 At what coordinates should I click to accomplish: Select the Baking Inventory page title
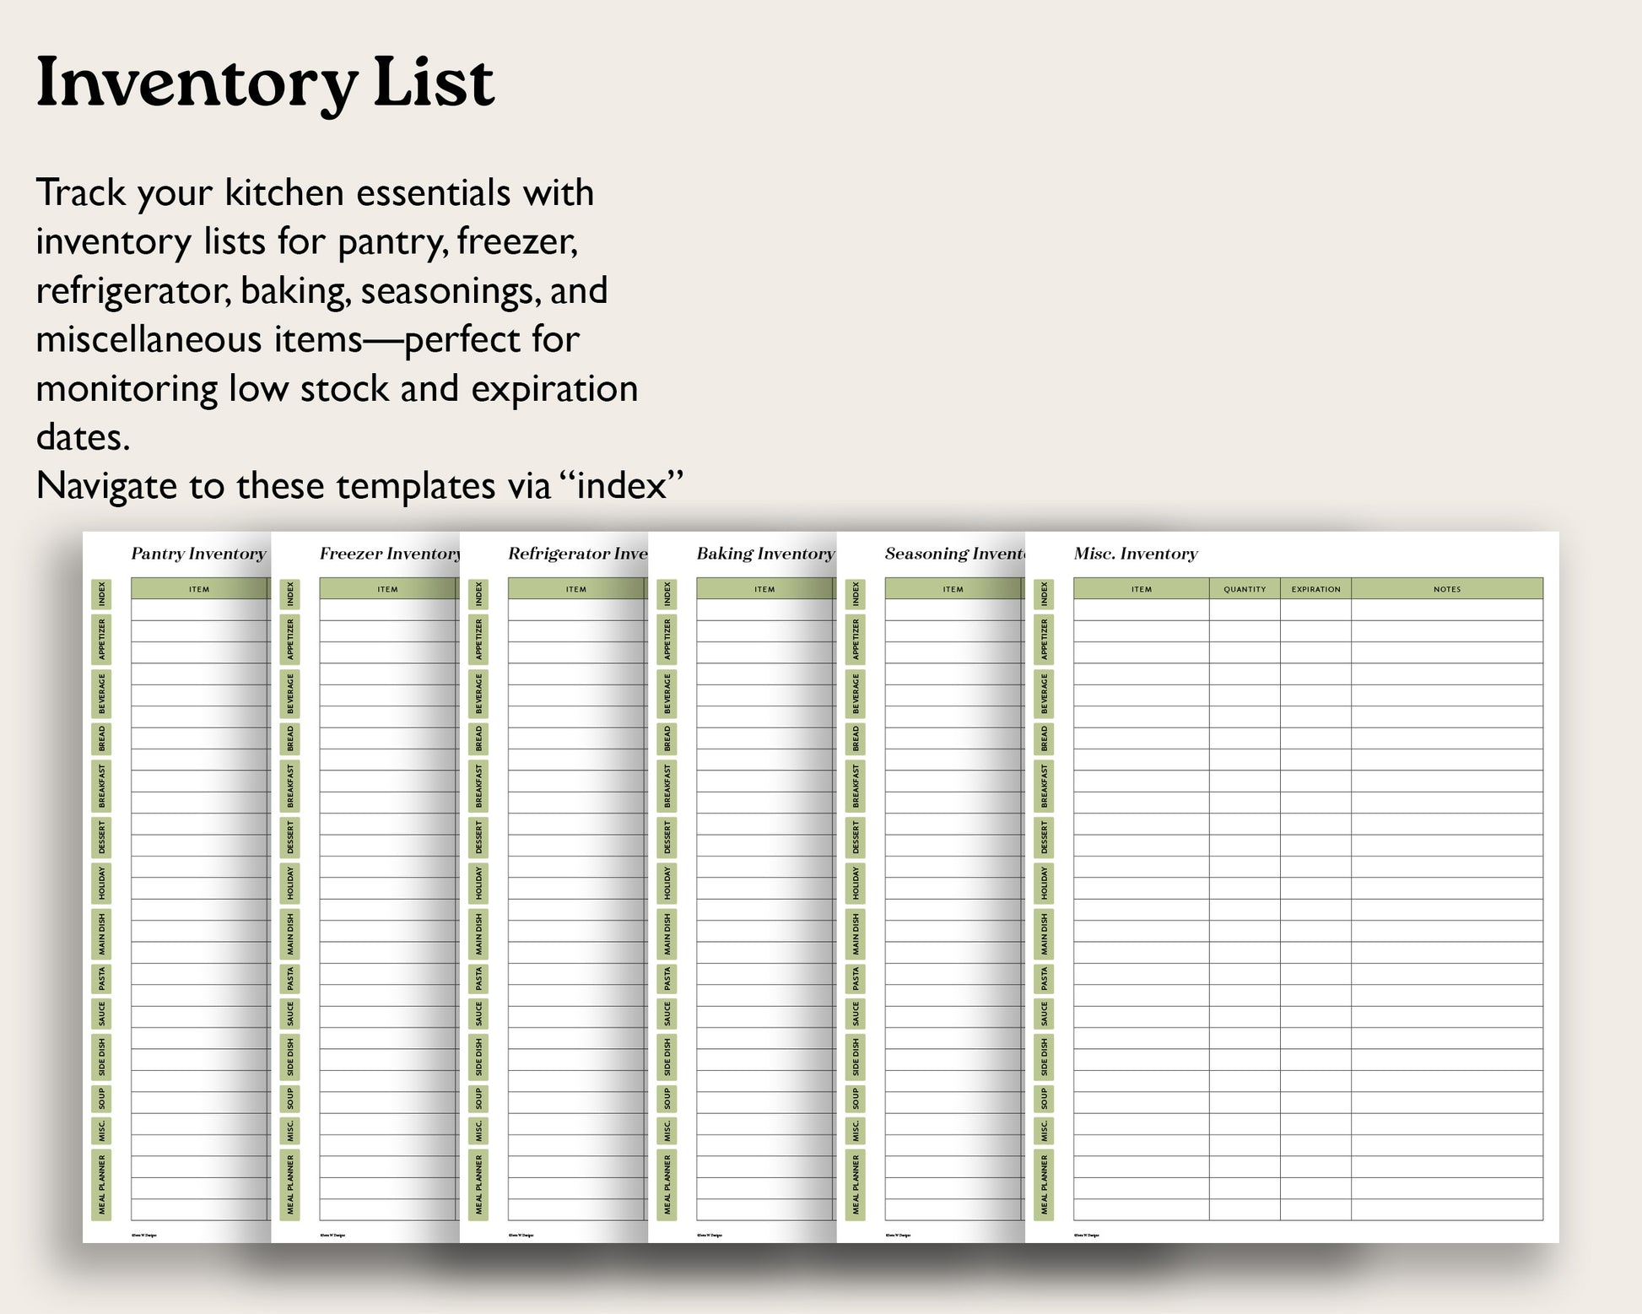[x=764, y=554]
